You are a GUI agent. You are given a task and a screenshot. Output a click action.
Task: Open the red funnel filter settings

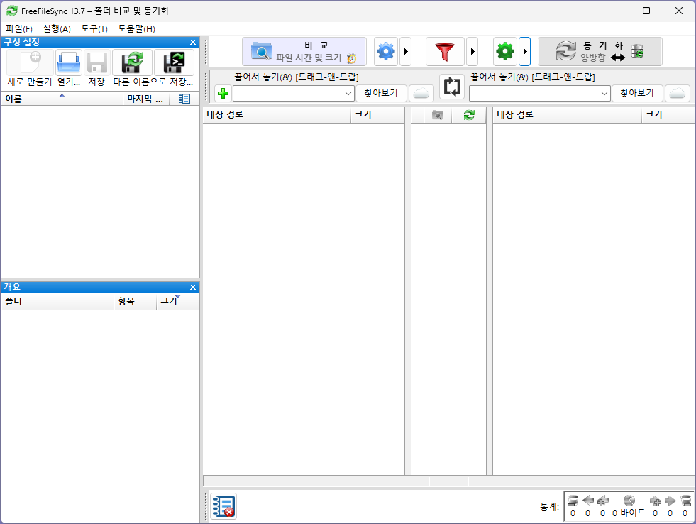point(445,52)
